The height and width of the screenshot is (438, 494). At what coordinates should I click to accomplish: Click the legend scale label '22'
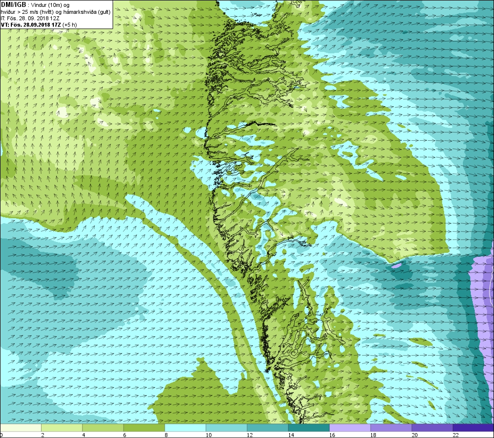455,435
